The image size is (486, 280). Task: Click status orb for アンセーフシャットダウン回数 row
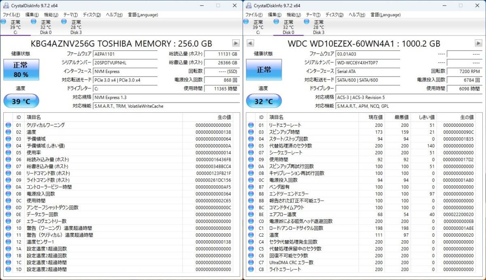(8, 207)
